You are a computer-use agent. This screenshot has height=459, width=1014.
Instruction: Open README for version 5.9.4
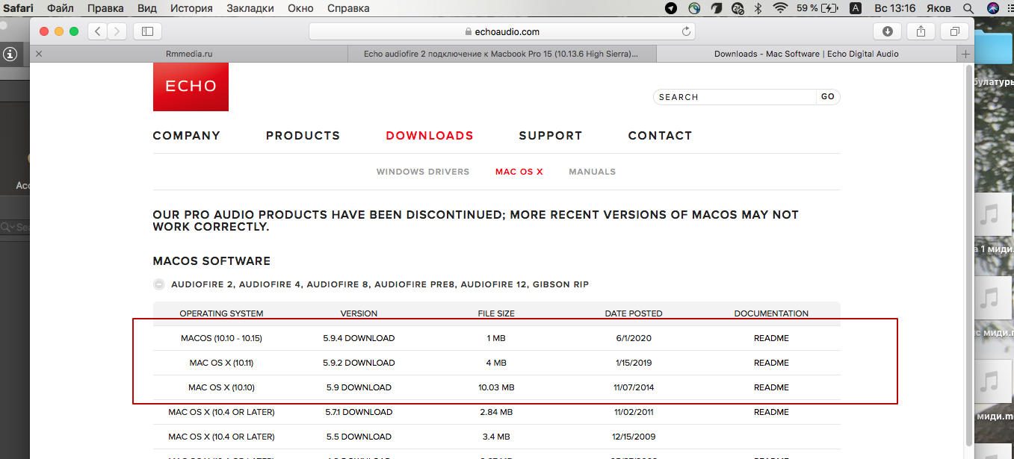click(x=771, y=338)
